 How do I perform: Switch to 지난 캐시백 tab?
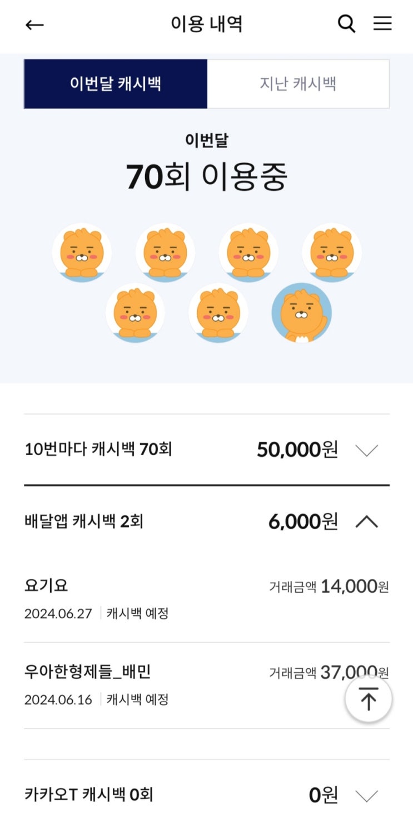pyautogui.click(x=298, y=84)
